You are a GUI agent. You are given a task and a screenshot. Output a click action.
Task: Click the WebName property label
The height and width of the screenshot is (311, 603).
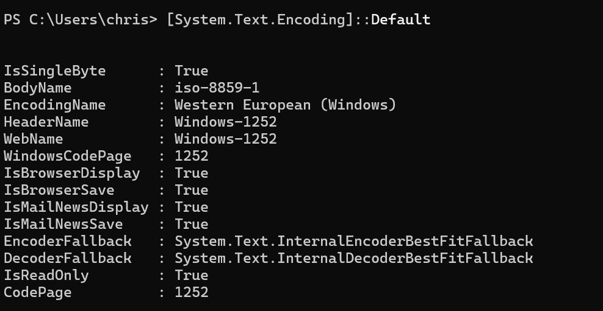coord(34,139)
